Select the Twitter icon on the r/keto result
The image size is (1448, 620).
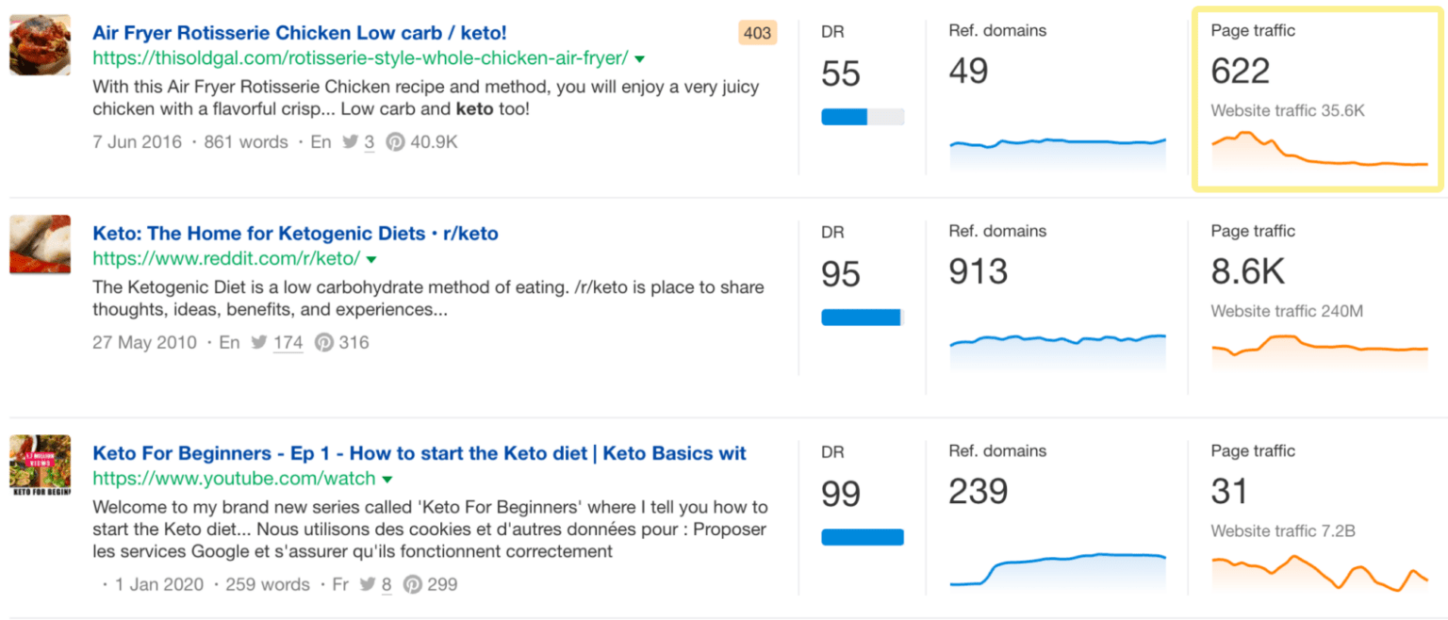(260, 343)
